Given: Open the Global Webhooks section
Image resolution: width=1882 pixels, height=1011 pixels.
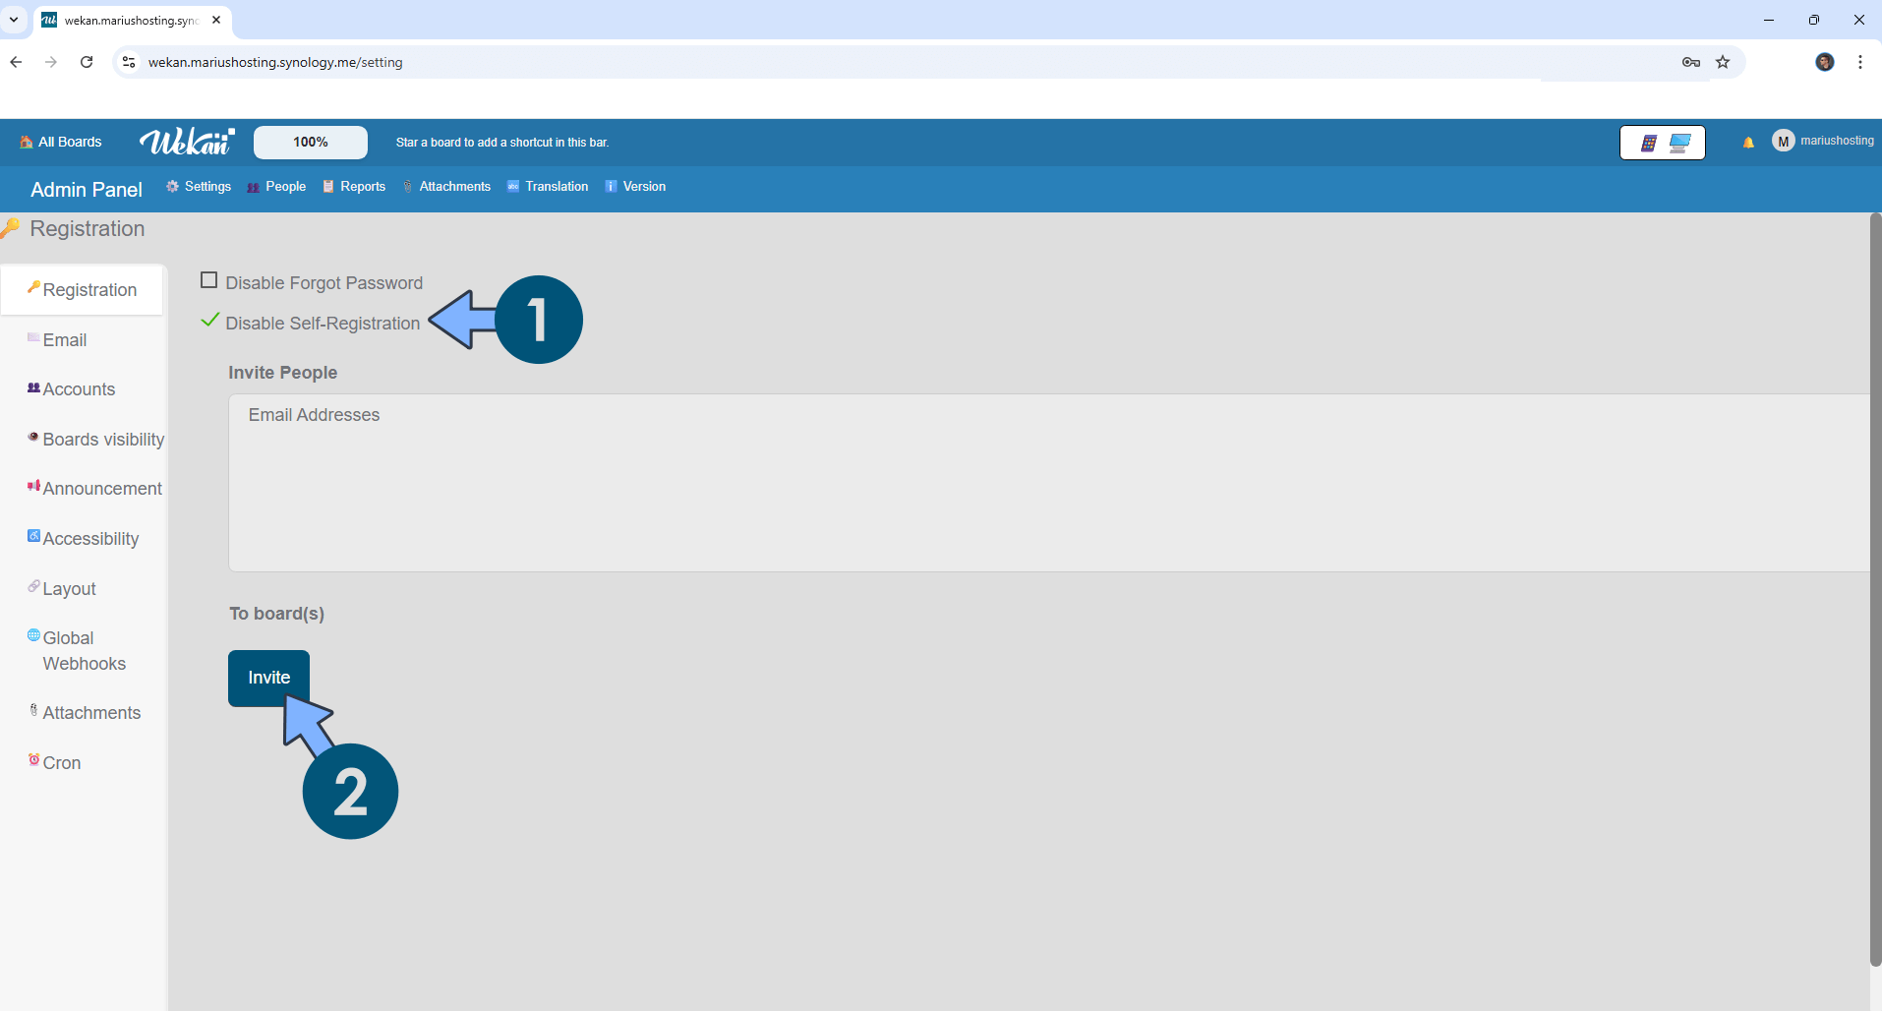Looking at the screenshot, I should pos(84,650).
